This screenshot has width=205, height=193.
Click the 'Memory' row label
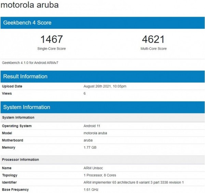(9, 147)
